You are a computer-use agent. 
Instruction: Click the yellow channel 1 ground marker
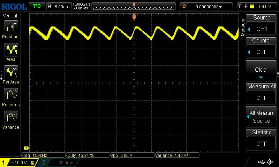tap(27, 148)
